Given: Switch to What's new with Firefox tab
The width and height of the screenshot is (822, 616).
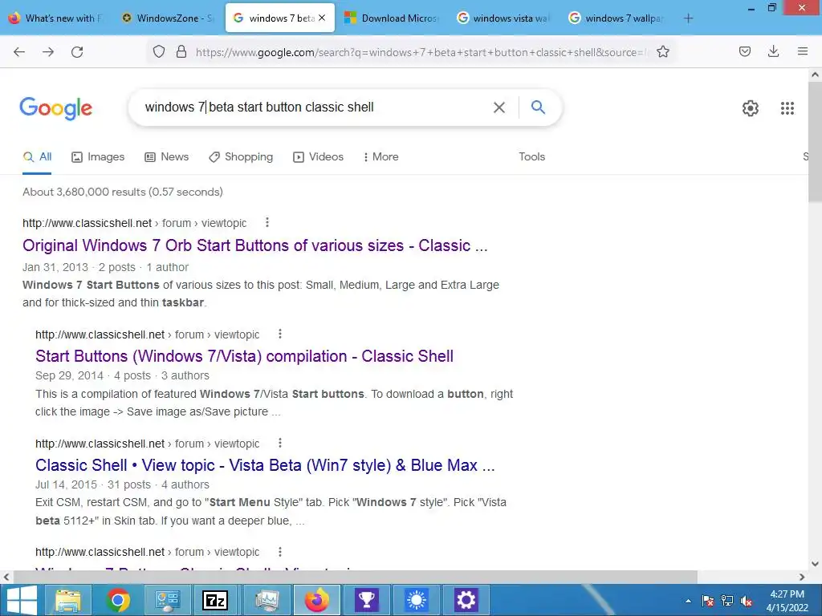Looking at the screenshot, I should tap(55, 18).
